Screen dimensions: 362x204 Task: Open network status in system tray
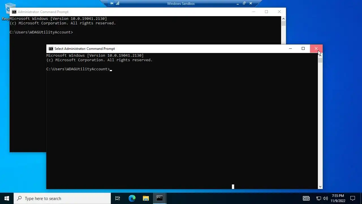pos(319,198)
